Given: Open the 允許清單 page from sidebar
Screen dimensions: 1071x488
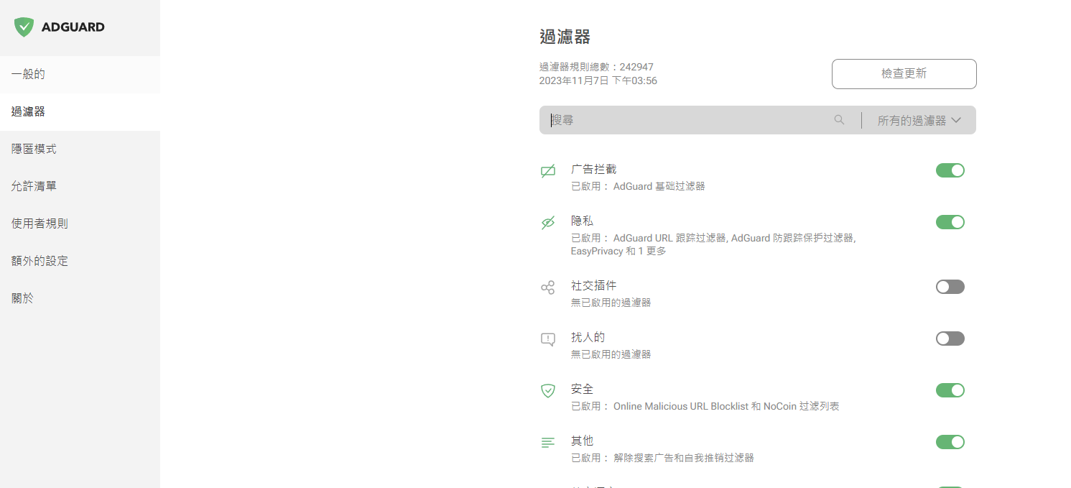Looking at the screenshot, I should point(34,185).
